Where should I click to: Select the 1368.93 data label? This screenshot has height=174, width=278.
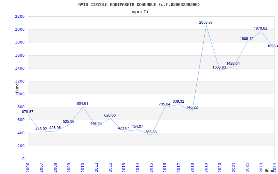tap(219, 67)
